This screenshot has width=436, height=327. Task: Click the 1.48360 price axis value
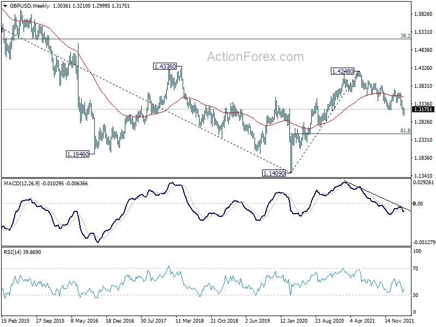[423, 50]
